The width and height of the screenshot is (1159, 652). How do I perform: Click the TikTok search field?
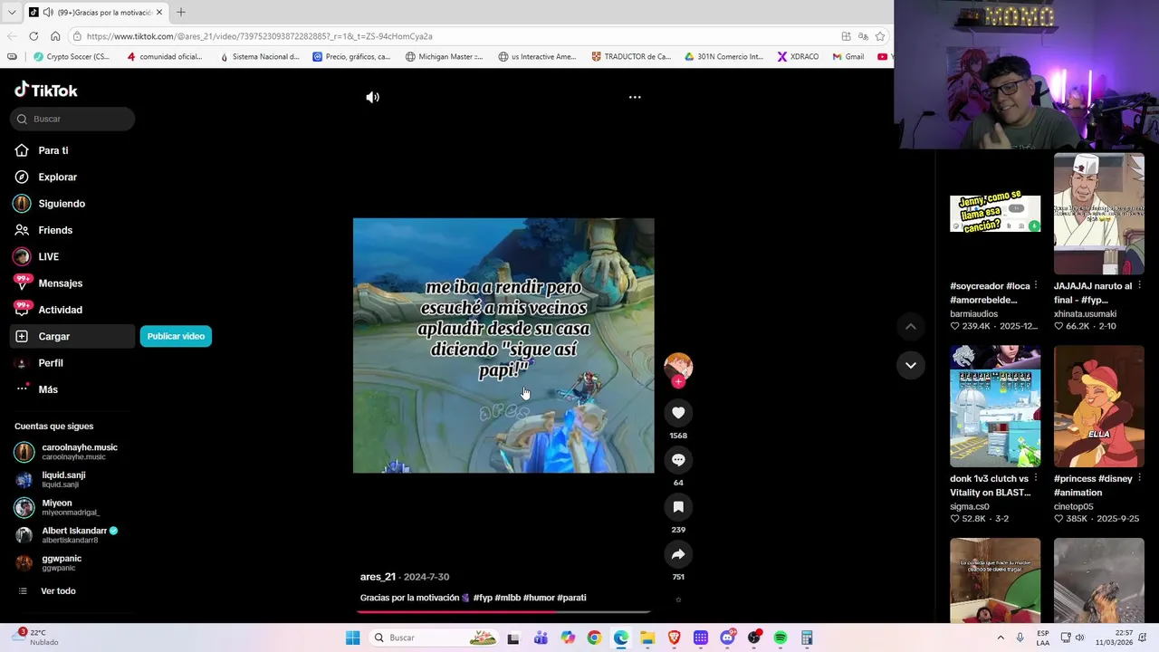[73, 119]
